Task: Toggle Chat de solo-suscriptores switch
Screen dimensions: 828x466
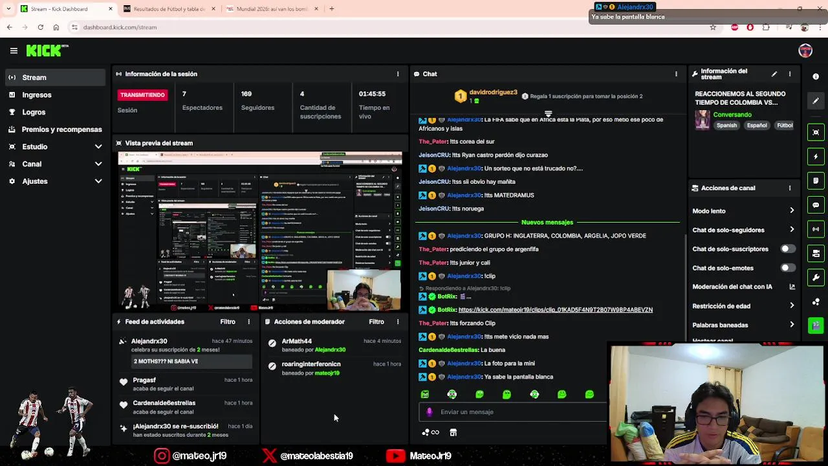Action: tap(787, 249)
